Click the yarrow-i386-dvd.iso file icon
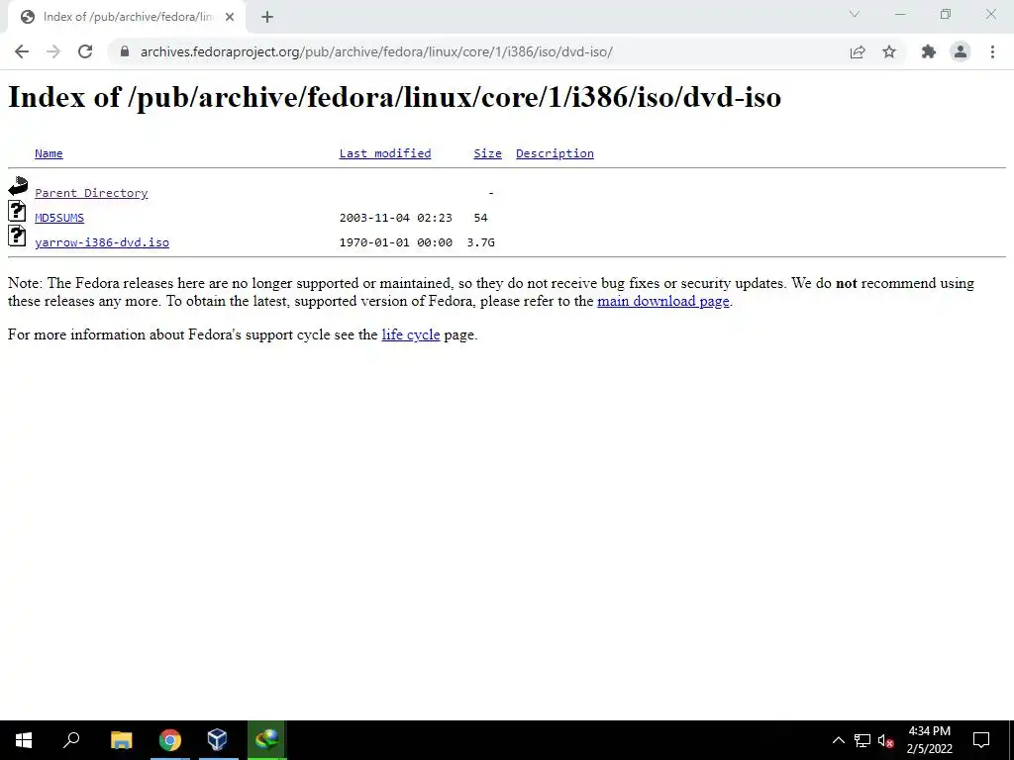Screen dimensions: 1014x760 18,236
